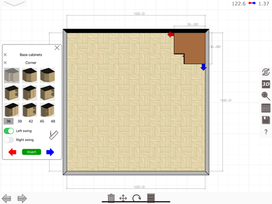This screenshot has height=204, width=272.
Task: Select second row left cabinet thumbnail
Action: pos(12,93)
